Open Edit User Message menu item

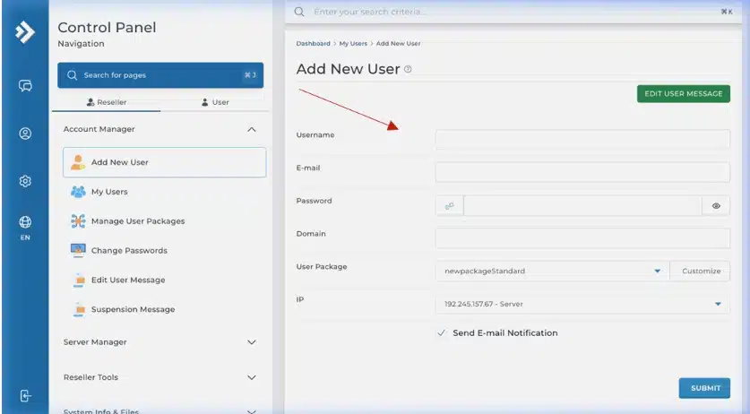[165, 280]
